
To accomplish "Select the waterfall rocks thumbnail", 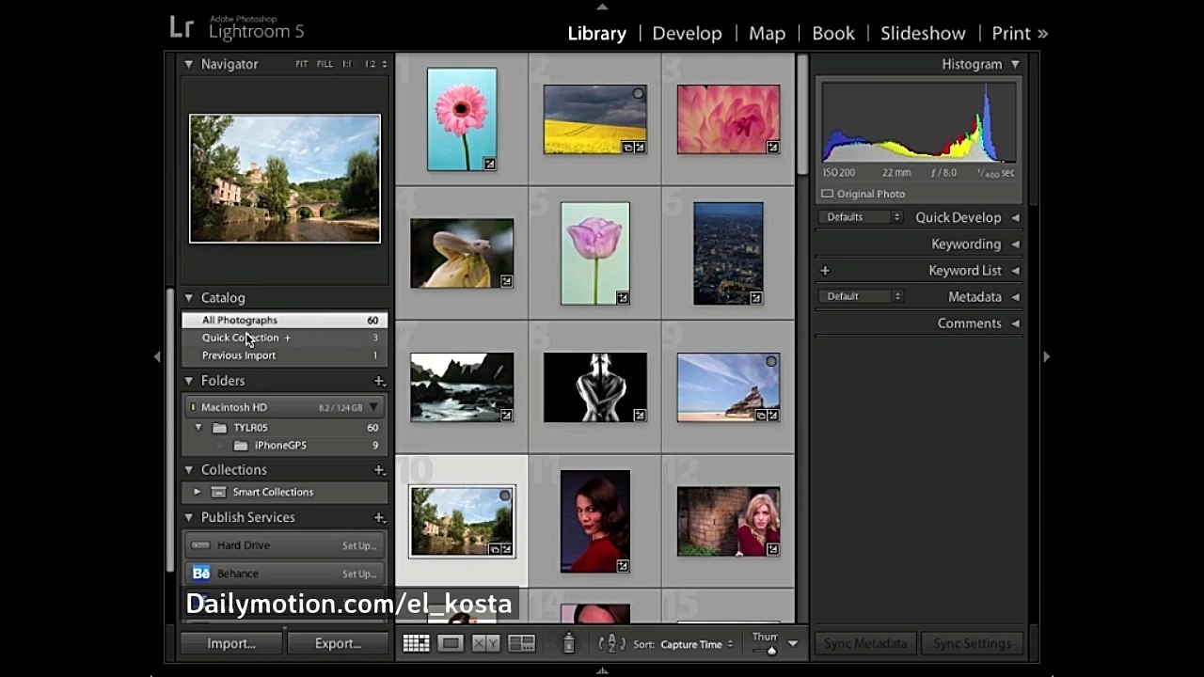I will point(462,387).
